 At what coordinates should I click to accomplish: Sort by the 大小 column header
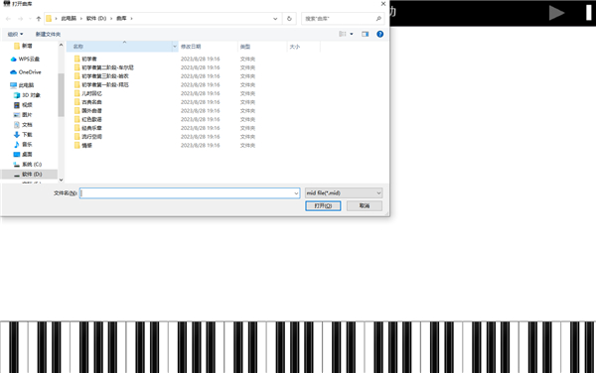(x=304, y=47)
